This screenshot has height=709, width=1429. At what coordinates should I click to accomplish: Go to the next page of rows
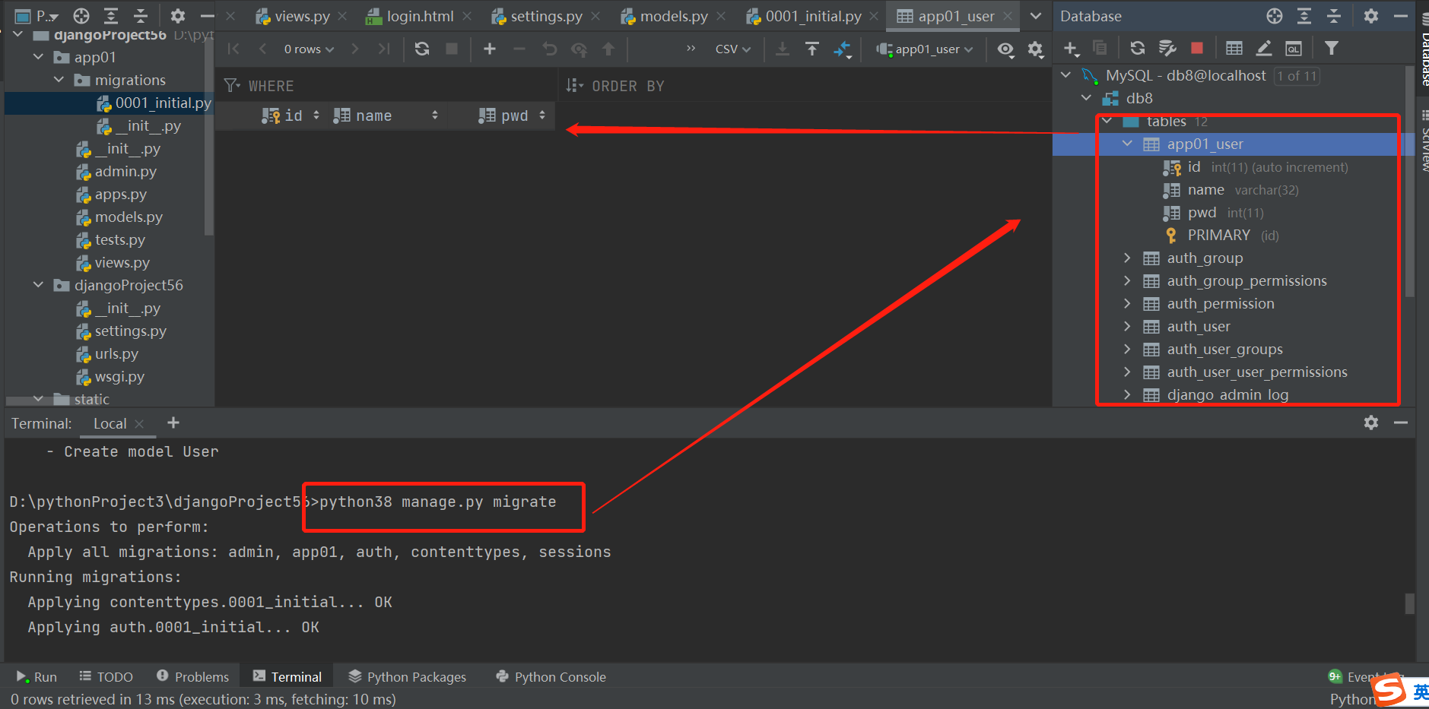click(x=355, y=49)
